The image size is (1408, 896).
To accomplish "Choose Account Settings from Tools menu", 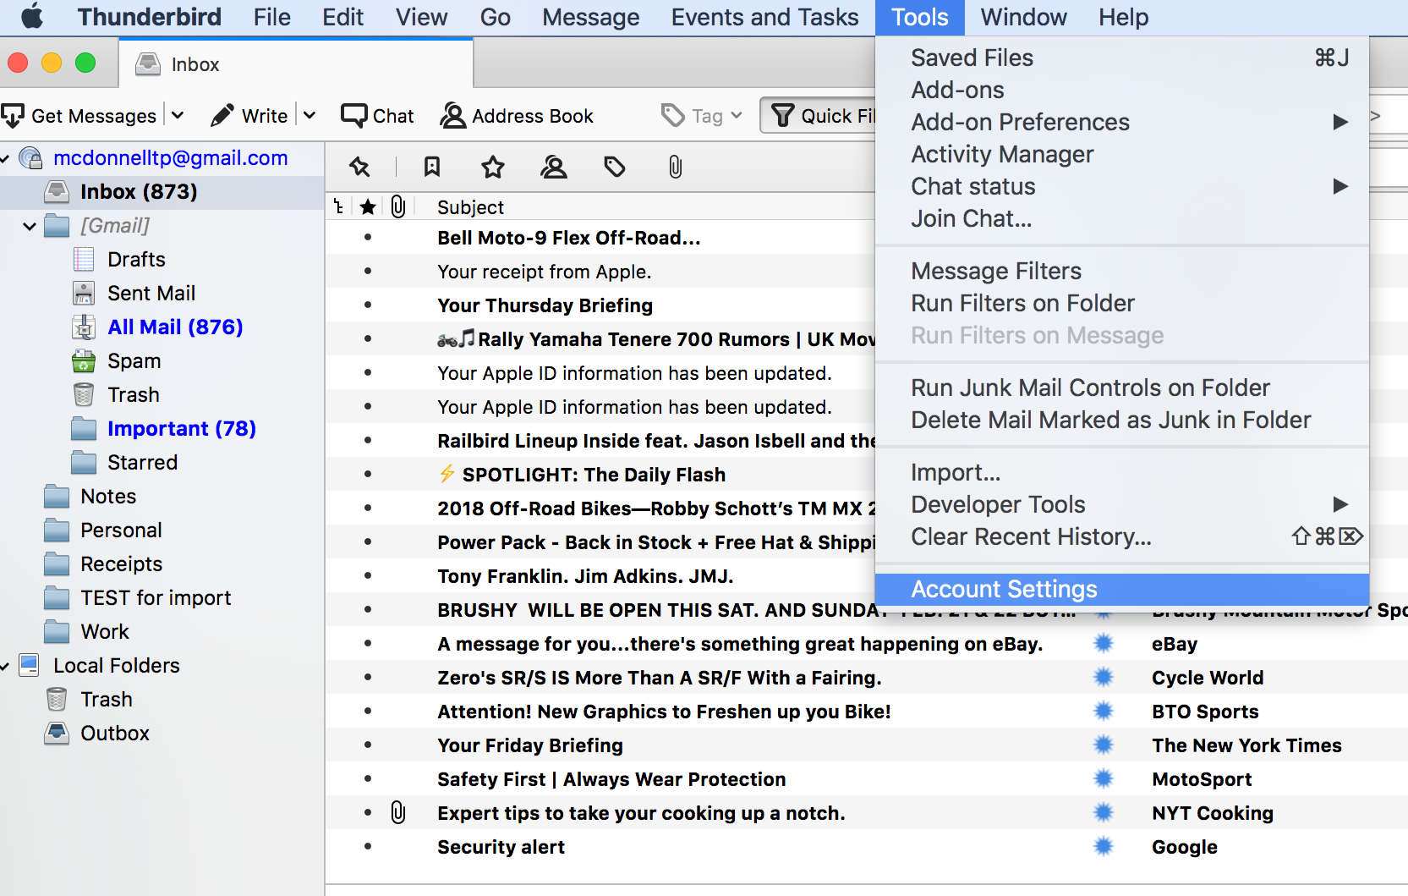I will click(x=1122, y=590).
